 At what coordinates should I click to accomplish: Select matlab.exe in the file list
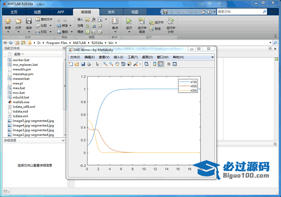click(21, 102)
